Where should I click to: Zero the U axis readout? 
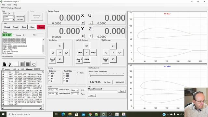(90, 23)
